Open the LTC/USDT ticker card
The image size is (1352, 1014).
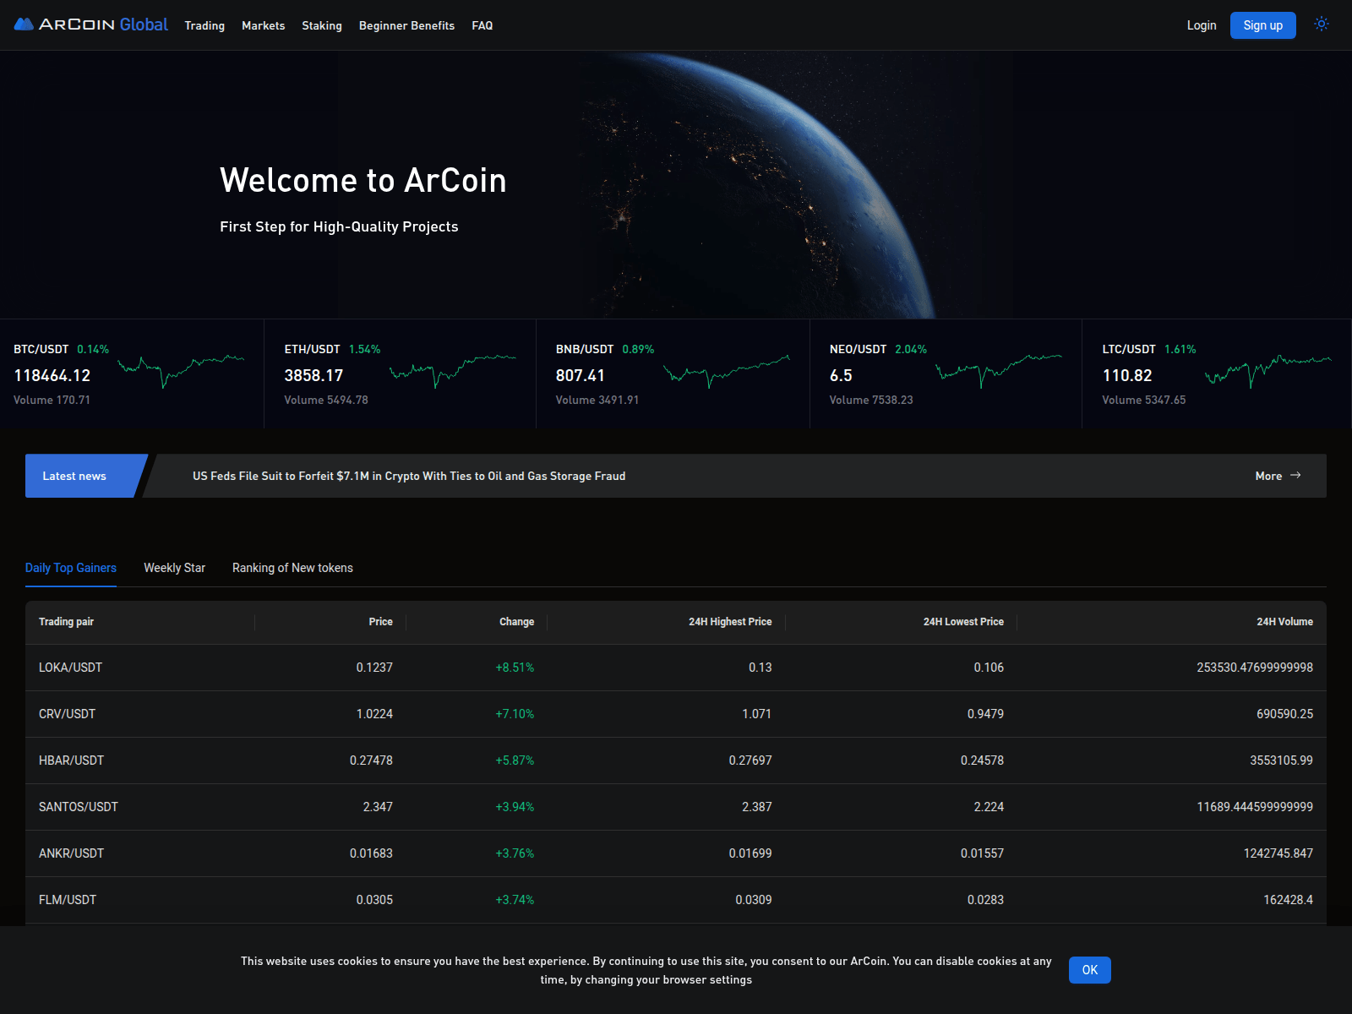1215,373
